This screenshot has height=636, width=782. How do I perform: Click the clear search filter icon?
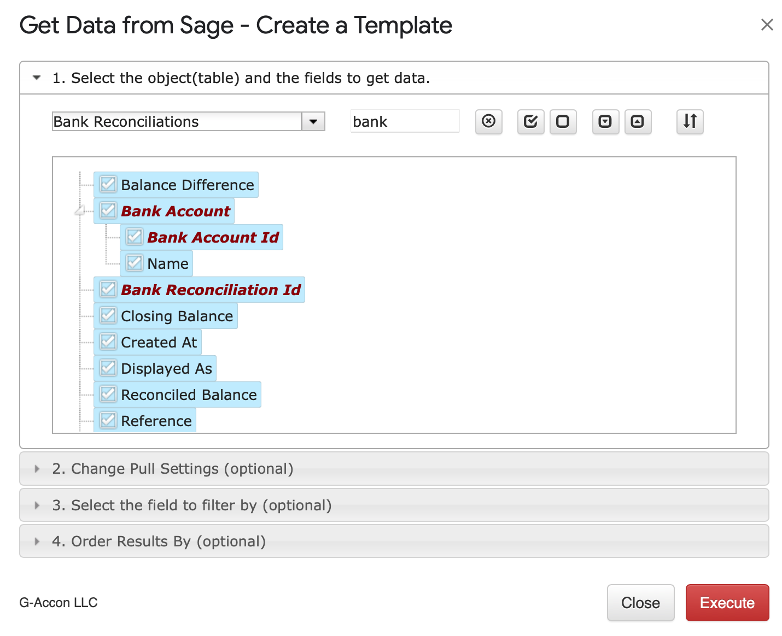pyautogui.click(x=488, y=121)
